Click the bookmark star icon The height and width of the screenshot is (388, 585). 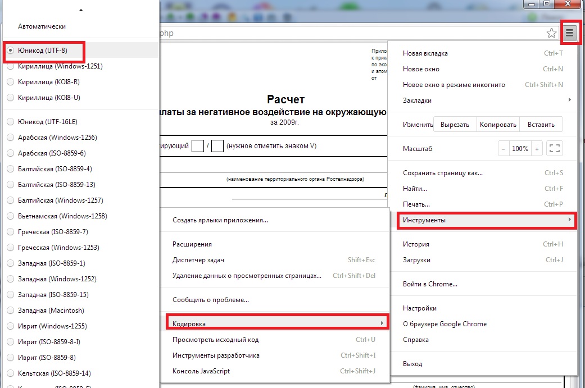click(552, 33)
